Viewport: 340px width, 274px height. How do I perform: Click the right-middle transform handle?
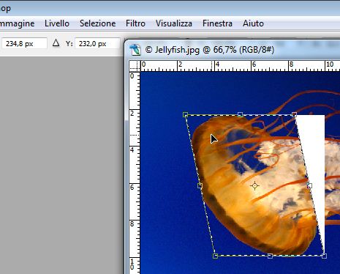309,186
